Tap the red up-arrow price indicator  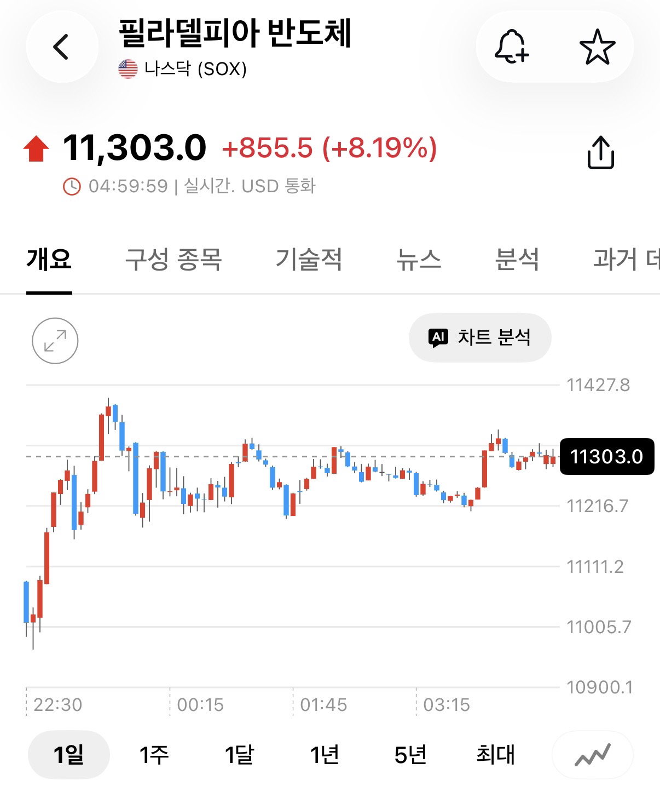36,149
